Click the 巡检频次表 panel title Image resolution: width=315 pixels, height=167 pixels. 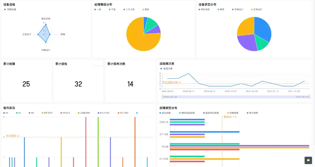167,64
